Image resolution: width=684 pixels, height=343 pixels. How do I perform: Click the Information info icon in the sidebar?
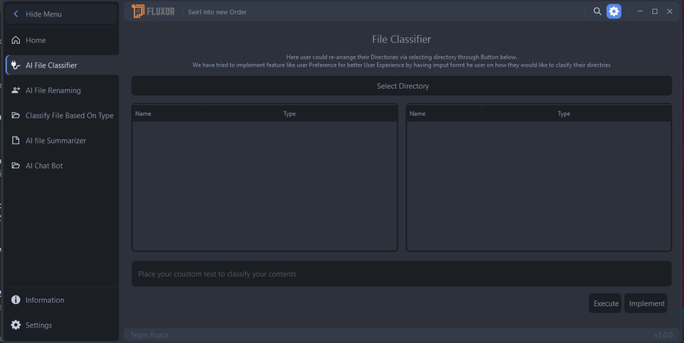15,300
